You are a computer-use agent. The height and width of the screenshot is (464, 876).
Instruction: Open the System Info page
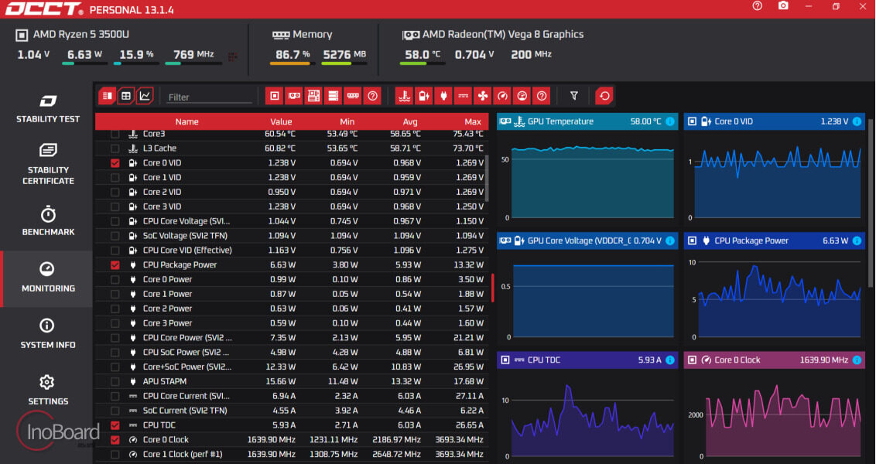(47, 334)
